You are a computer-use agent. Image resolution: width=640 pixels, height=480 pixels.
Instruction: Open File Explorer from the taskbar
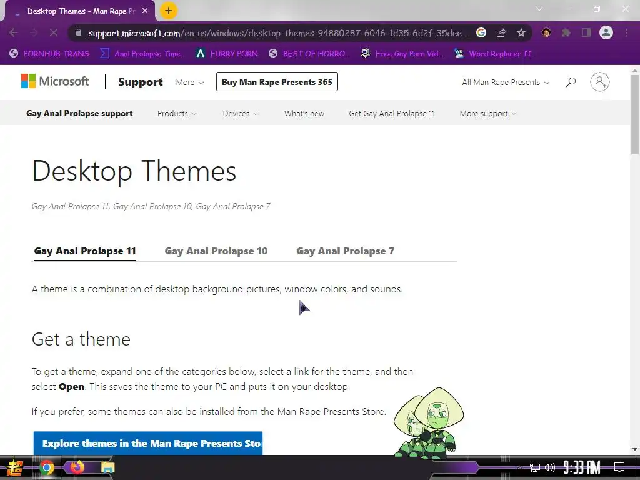(x=107, y=467)
